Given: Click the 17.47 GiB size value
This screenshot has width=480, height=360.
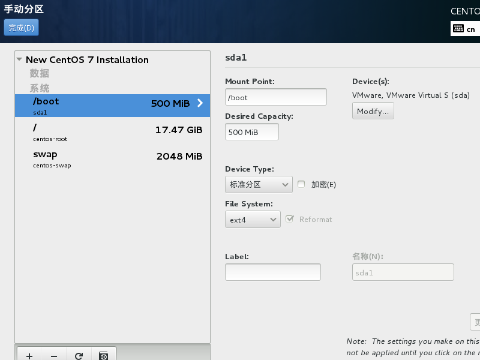Looking at the screenshot, I should pos(179,130).
